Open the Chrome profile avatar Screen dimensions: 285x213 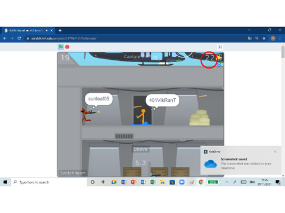tap(273, 38)
